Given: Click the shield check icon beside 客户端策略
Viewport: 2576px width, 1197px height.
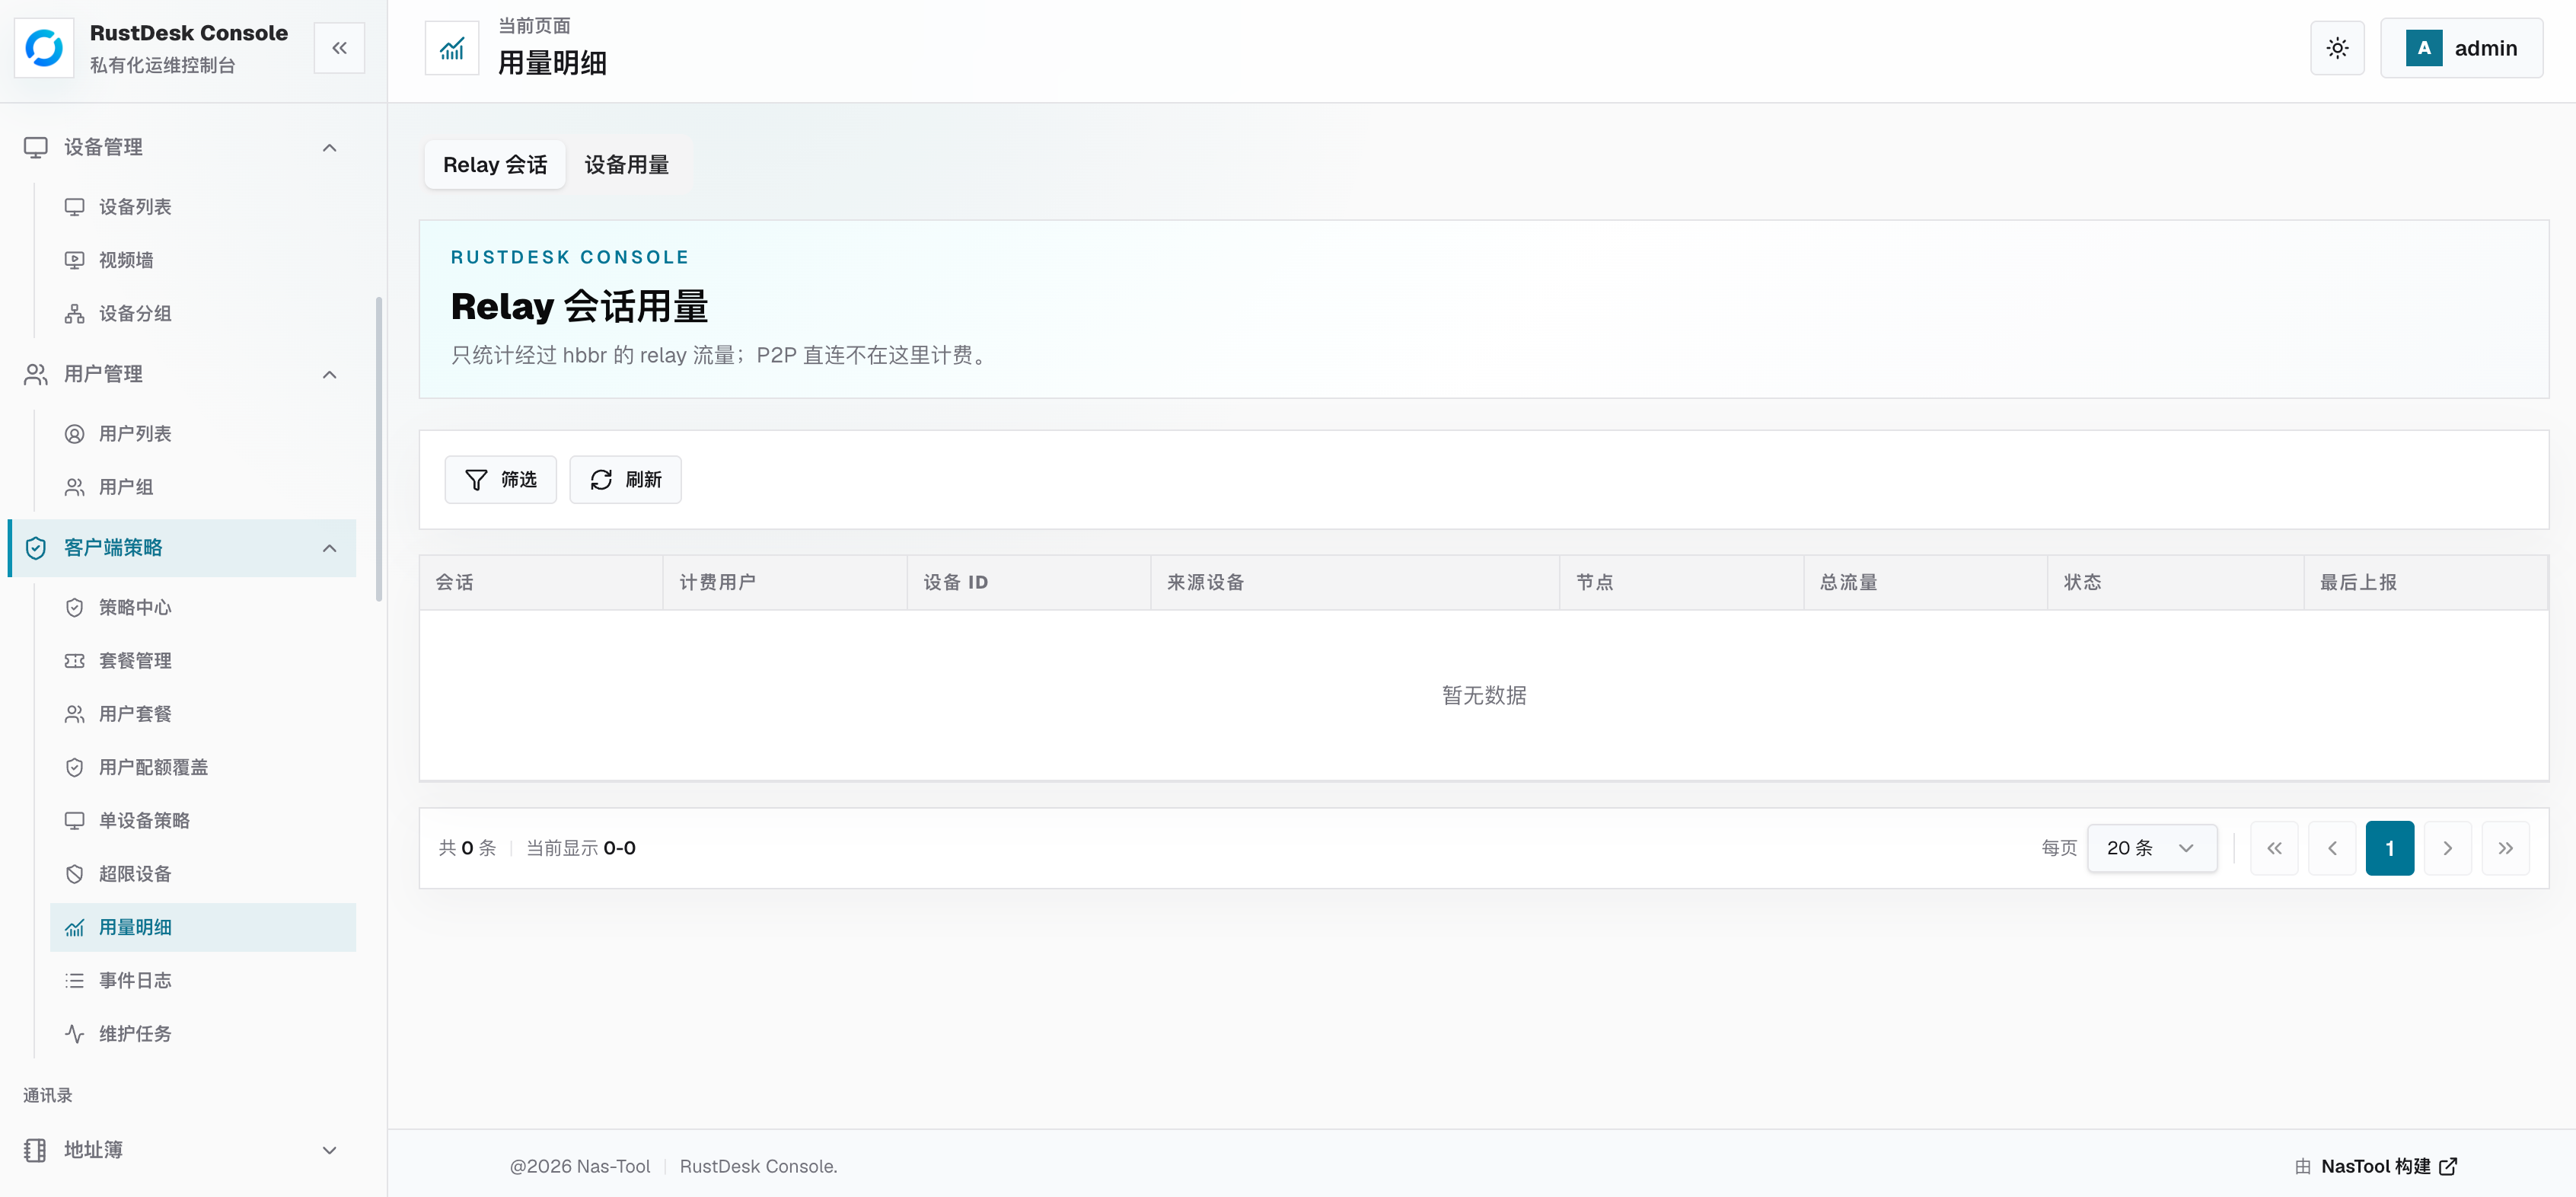Looking at the screenshot, I should point(36,548).
